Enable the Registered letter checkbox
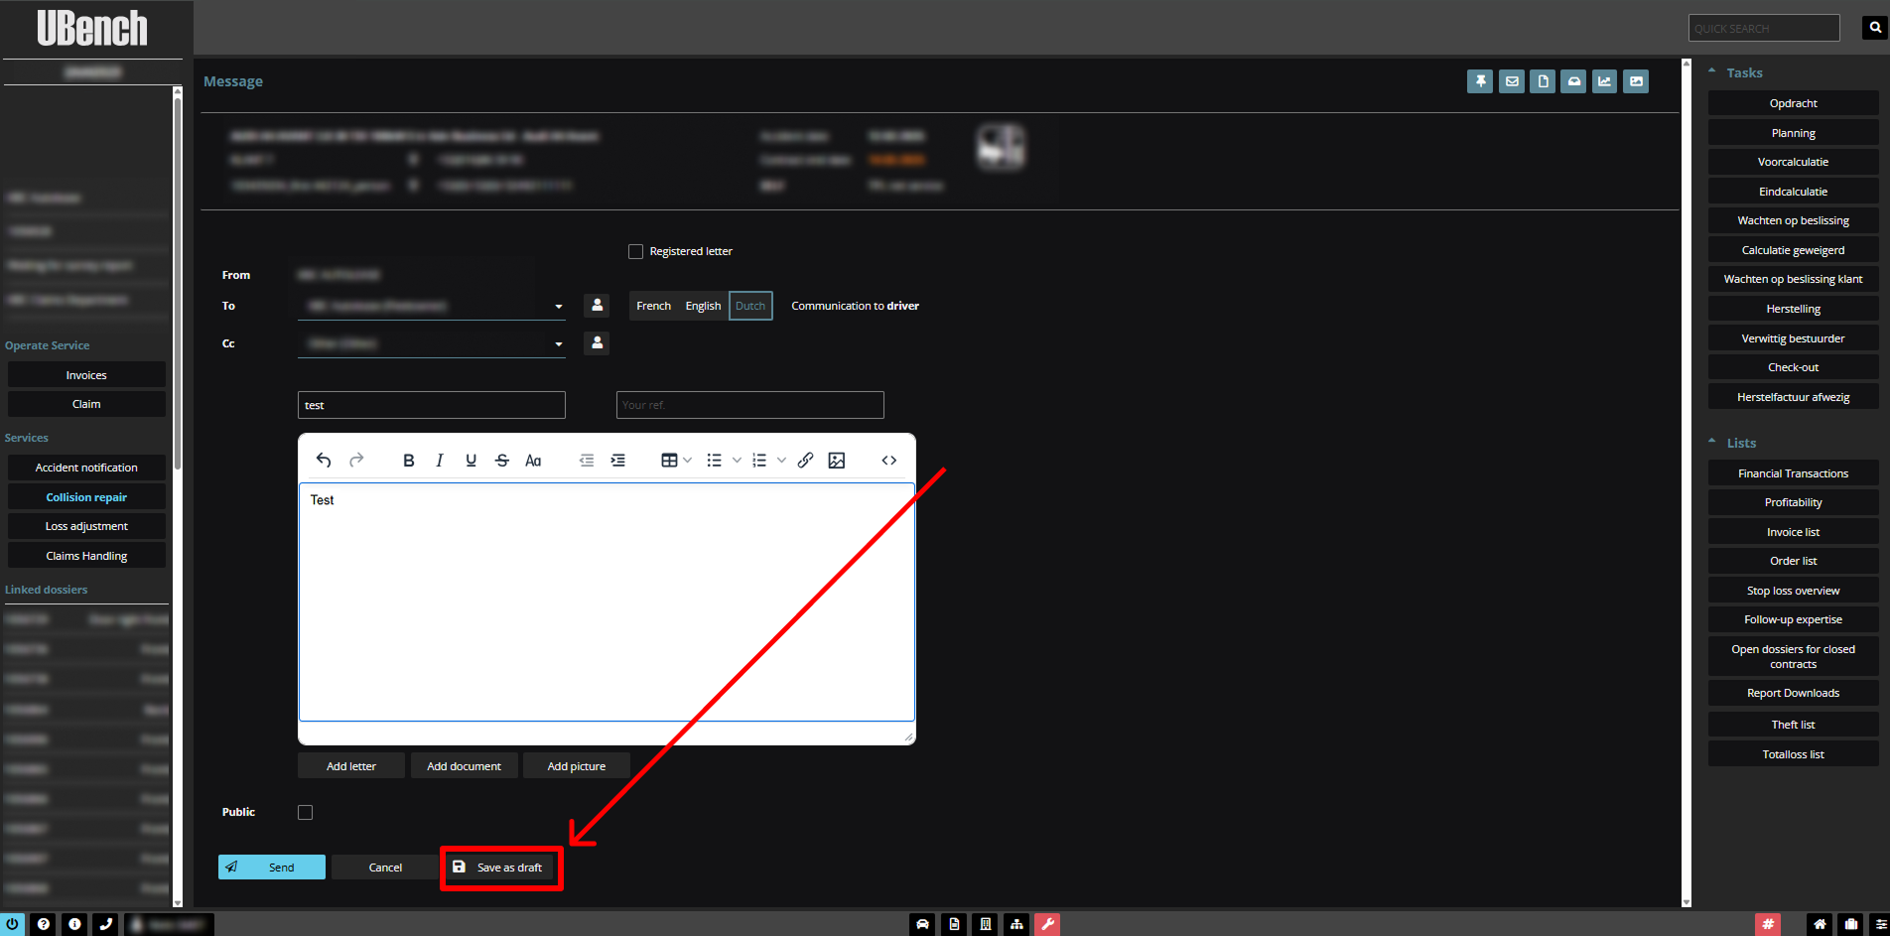This screenshot has width=1890, height=936. (636, 252)
